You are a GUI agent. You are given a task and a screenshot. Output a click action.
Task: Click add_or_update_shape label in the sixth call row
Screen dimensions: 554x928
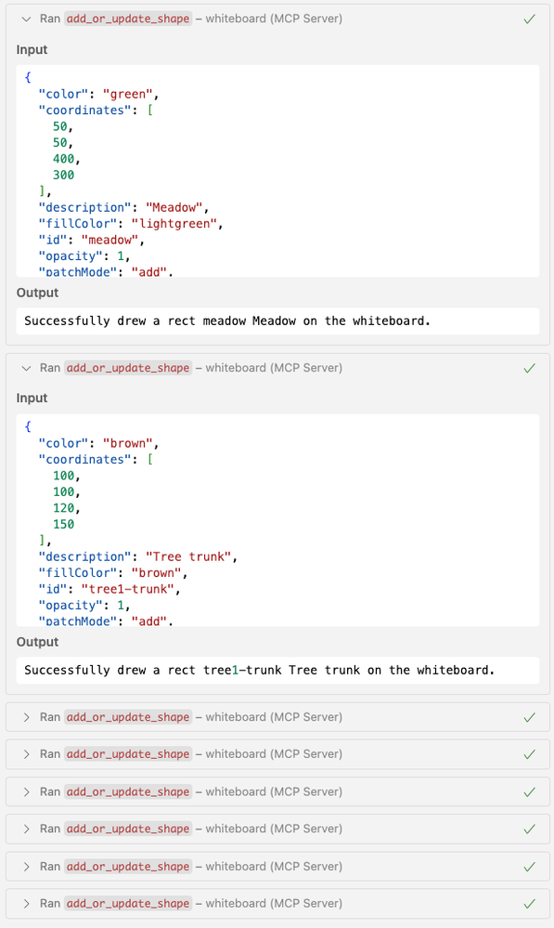pyautogui.click(x=128, y=830)
